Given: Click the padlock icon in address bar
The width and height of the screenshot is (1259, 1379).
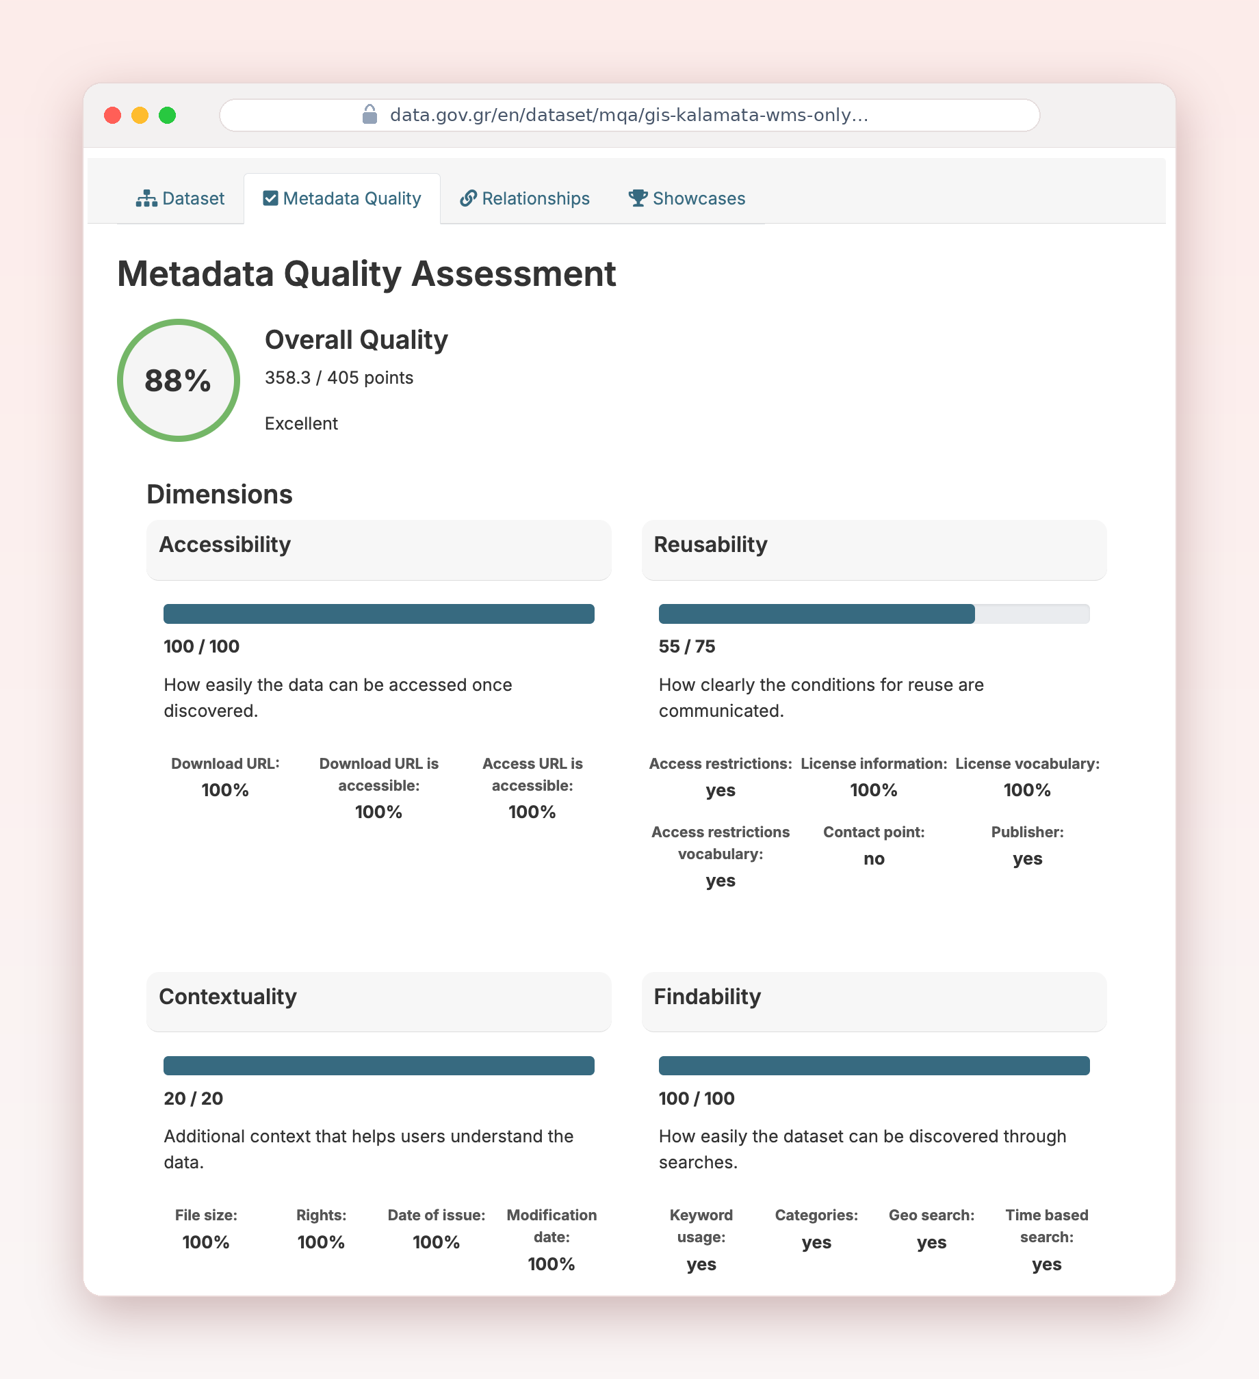Looking at the screenshot, I should coord(369,114).
